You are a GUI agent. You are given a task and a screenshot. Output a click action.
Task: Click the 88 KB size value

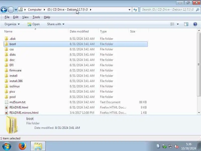click(143, 102)
